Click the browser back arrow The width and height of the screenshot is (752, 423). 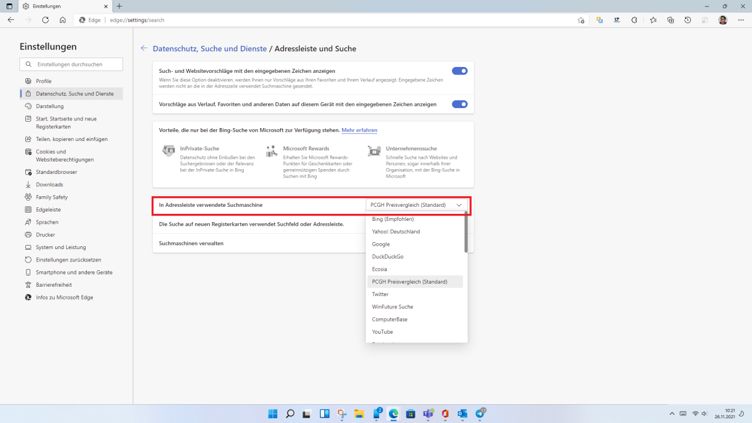(11, 20)
